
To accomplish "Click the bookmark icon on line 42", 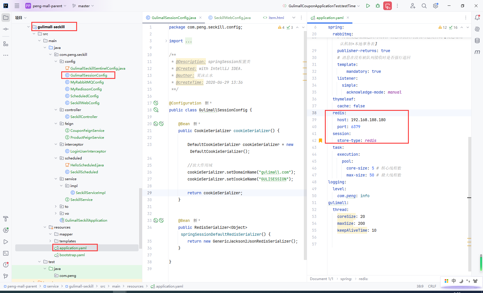I will [321, 140].
